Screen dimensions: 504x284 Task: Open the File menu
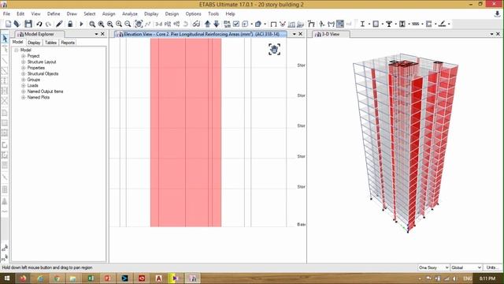point(6,14)
